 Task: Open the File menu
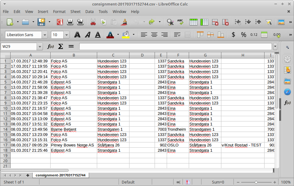(x=6, y=11)
